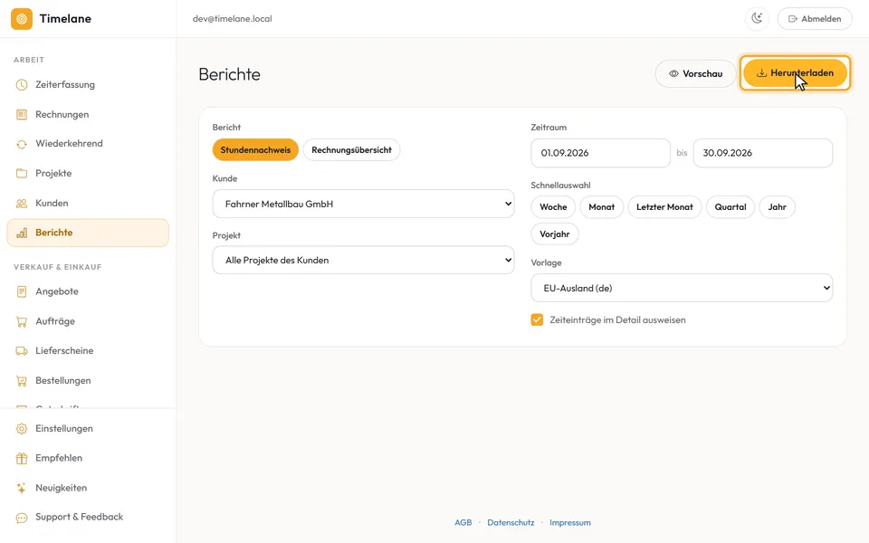
Task: Select Jahr quick range
Action: coord(777,206)
